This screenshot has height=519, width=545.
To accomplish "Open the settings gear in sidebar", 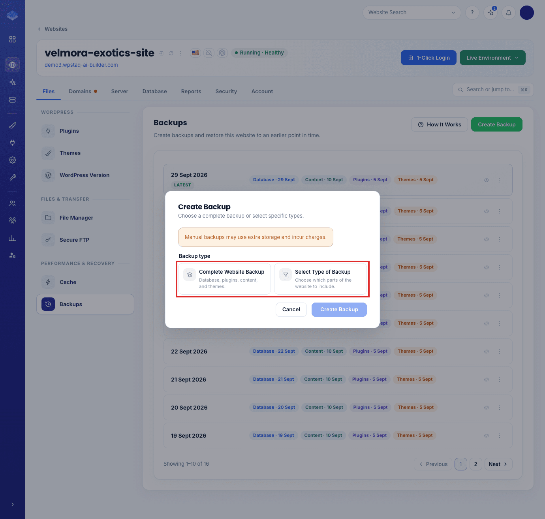I will coord(12,160).
